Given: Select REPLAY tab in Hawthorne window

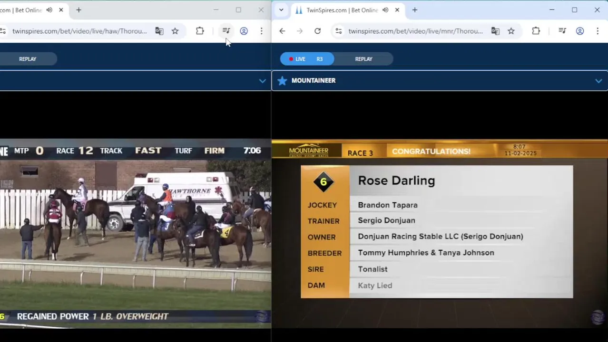Looking at the screenshot, I should [28, 59].
